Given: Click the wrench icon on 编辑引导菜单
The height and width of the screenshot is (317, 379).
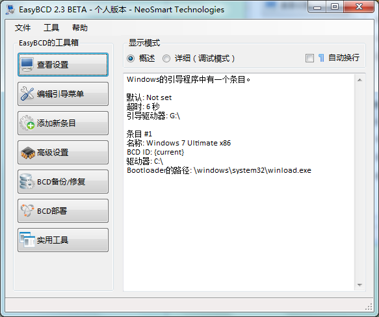Looking at the screenshot, I should [27, 94].
